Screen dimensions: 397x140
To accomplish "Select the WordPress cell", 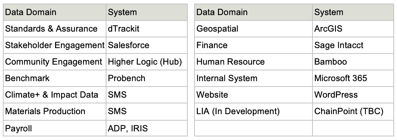I will 353,95.
